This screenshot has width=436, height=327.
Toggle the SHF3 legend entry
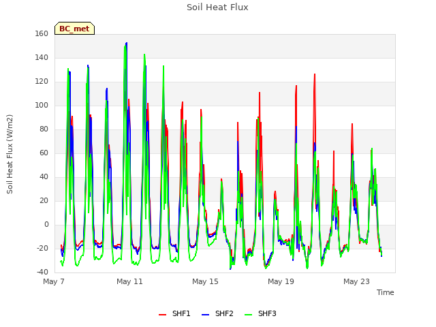click(x=260, y=313)
